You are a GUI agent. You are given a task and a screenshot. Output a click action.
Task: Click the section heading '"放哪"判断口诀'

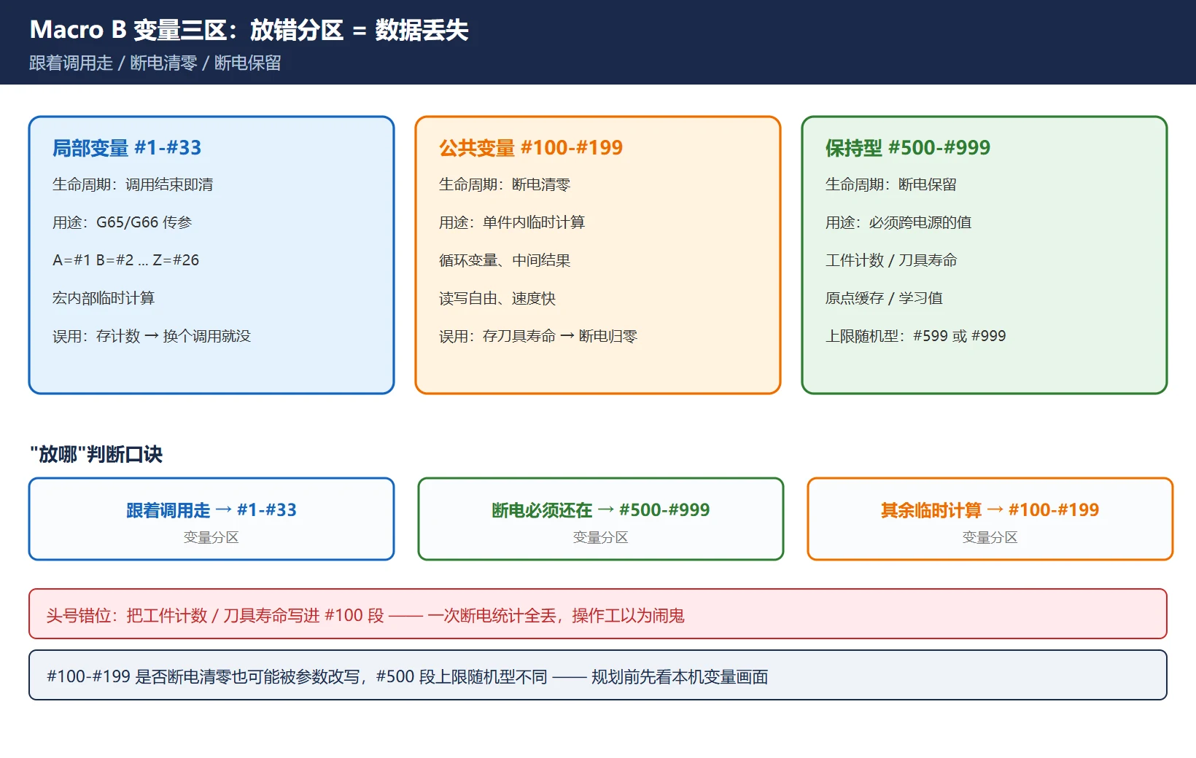(96, 454)
